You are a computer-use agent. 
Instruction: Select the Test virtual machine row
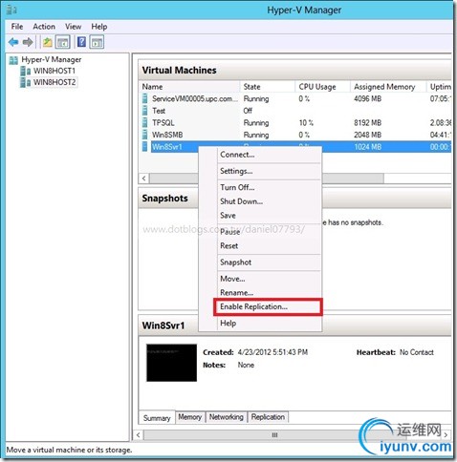coord(295,111)
